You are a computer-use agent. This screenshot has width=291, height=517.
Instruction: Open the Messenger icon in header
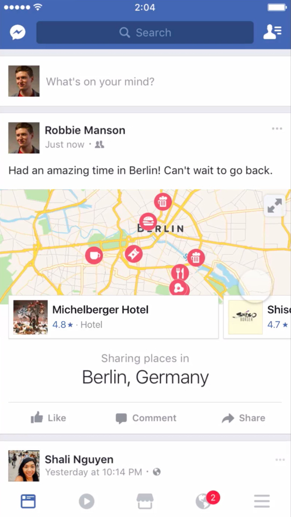[18, 32]
